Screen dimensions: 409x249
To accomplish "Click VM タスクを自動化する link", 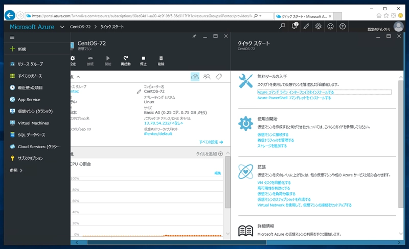I will pyautogui.click(x=274, y=183).
